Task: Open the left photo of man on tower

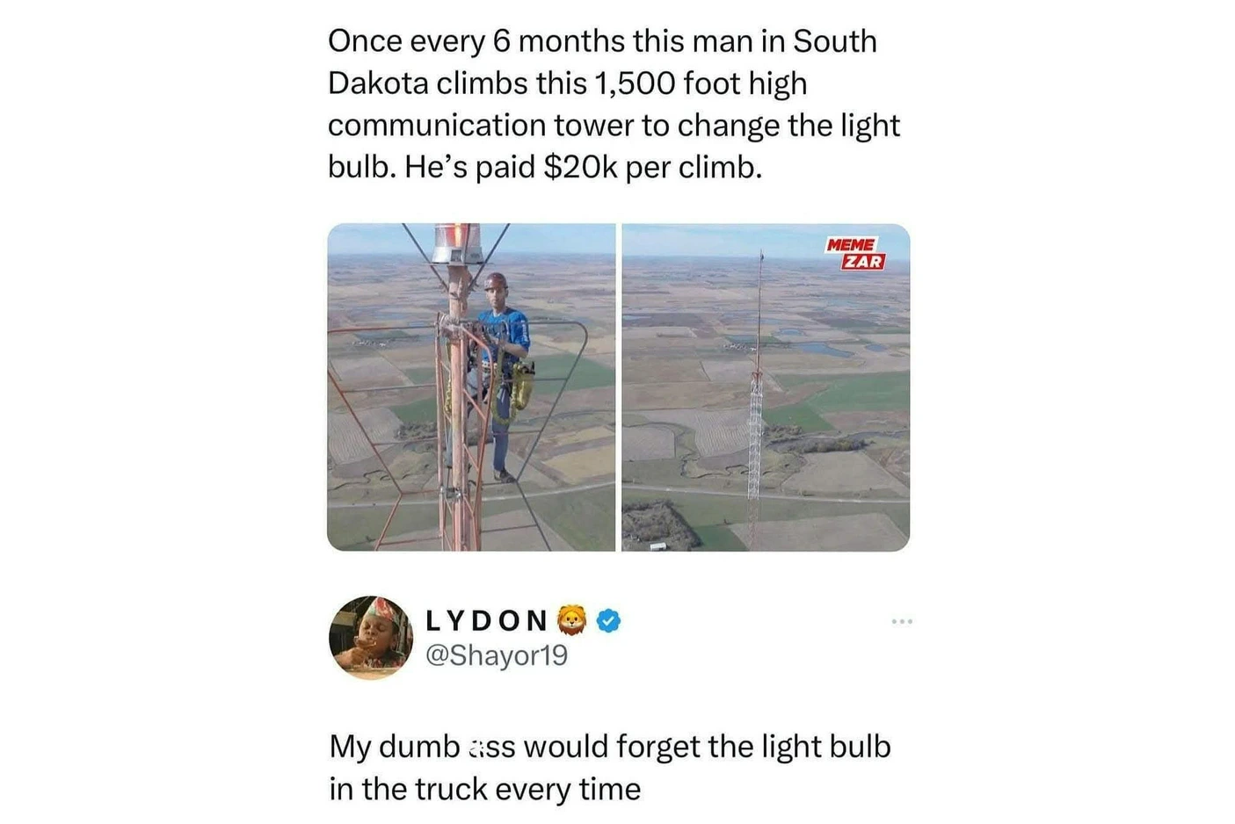Action: (471, 387)
